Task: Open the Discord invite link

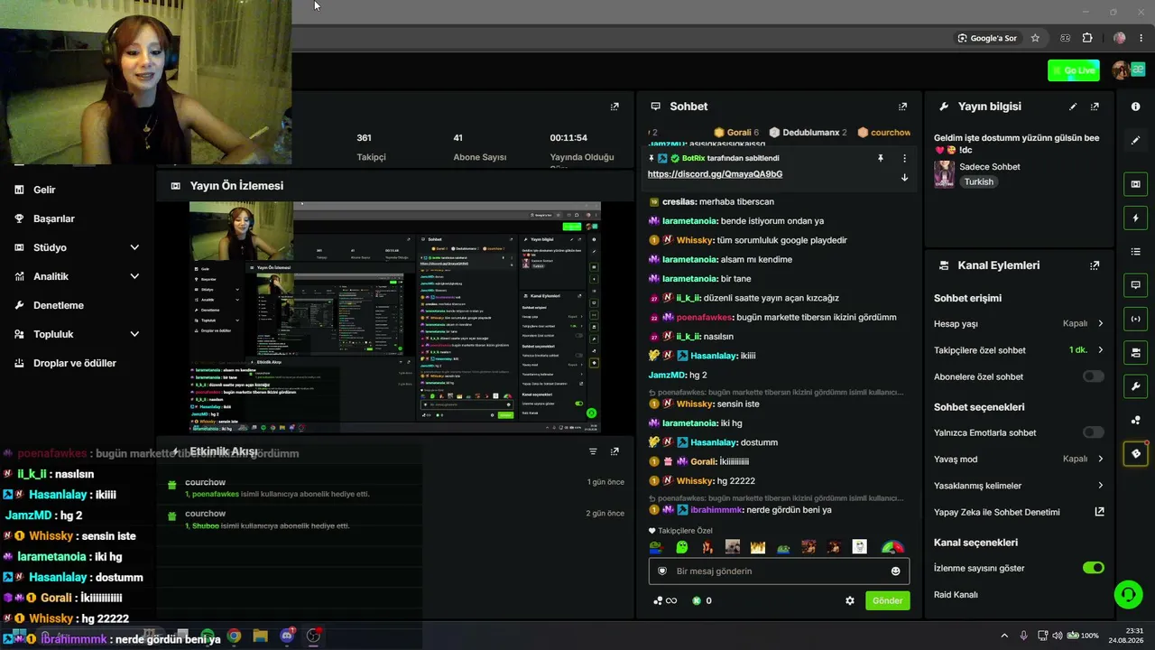Action: pos(715,174)
